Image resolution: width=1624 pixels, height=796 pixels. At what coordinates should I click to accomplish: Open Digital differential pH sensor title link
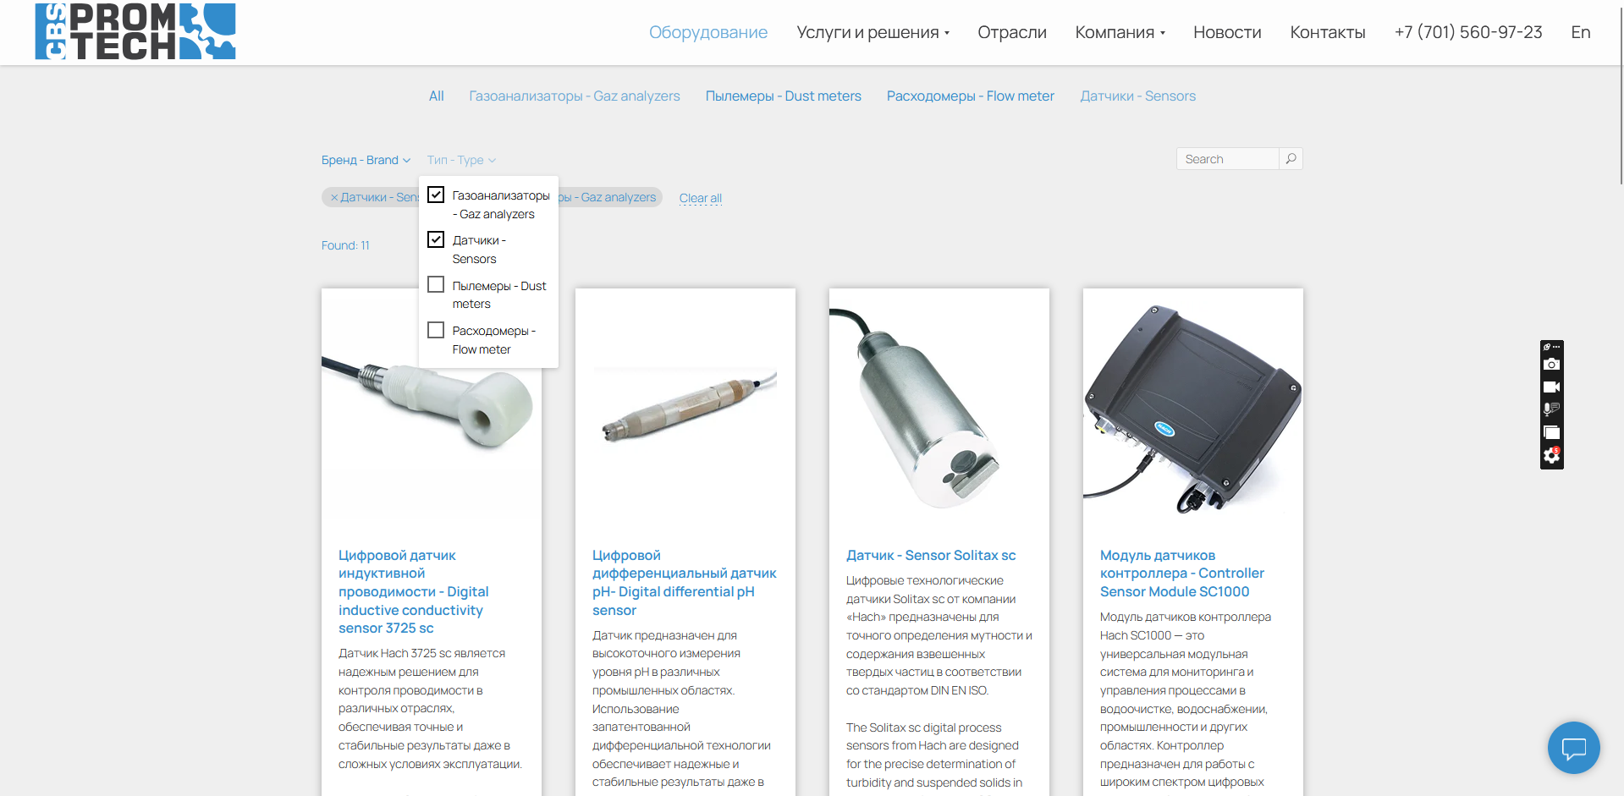tap(684, 583)
